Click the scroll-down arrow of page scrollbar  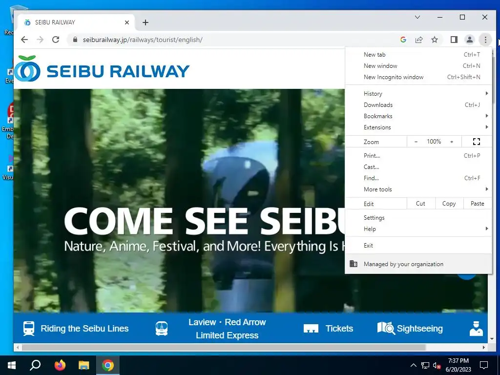[492, 339]
